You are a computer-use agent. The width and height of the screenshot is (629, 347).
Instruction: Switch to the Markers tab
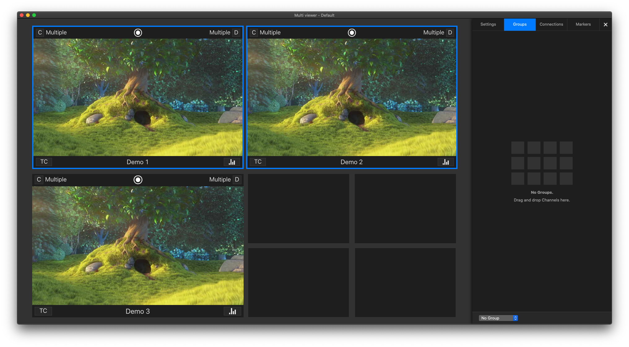(583, 24)
